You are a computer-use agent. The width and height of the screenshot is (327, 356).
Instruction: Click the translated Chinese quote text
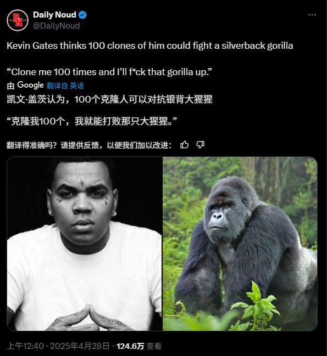click(92, 121)
